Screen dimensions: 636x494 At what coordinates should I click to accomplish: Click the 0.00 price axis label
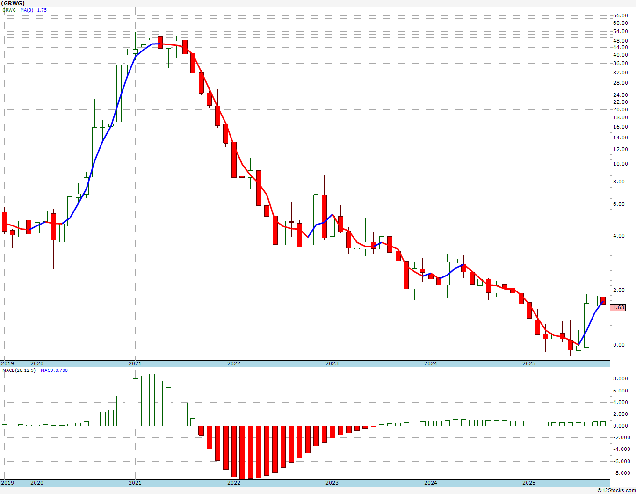pos(619,345)
